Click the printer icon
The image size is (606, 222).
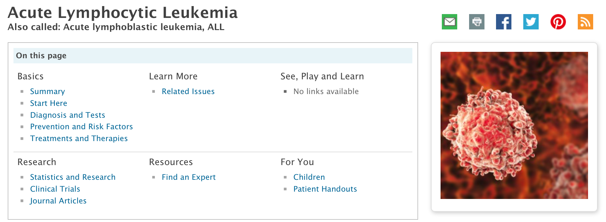click(476, 22)
